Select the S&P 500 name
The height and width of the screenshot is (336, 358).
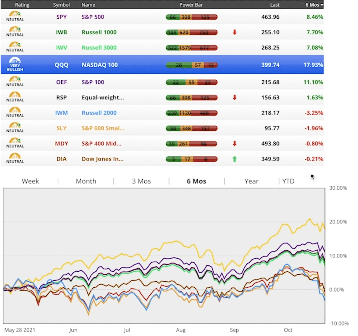[93, 17]
